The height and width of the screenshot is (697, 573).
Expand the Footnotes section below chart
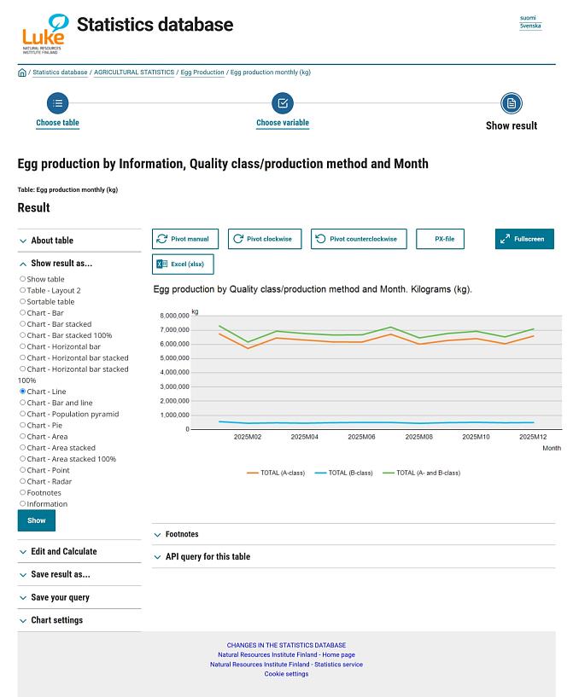pos(354,534)
